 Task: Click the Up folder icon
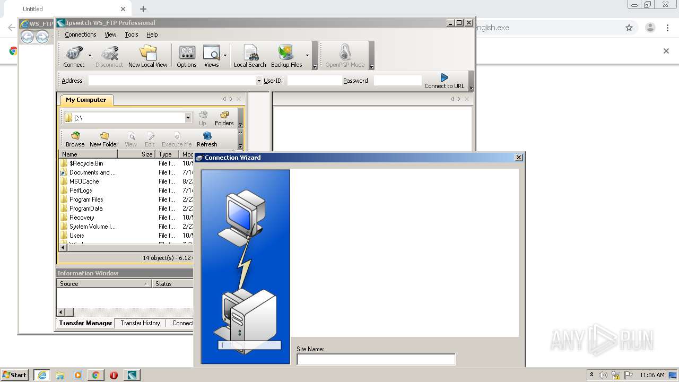tap(203, 118)
